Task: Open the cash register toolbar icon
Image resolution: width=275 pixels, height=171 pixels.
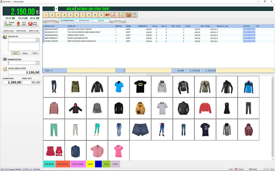Action: point(115,15)
